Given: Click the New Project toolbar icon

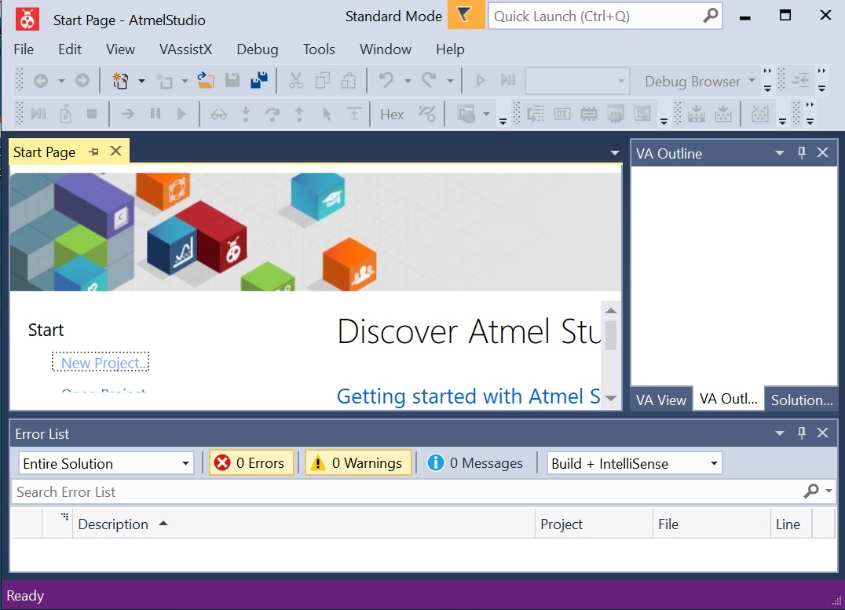Looking at the screenshot, I should pos(120,81).
